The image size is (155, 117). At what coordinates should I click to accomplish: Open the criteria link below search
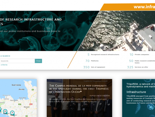(x=4, y=65)
